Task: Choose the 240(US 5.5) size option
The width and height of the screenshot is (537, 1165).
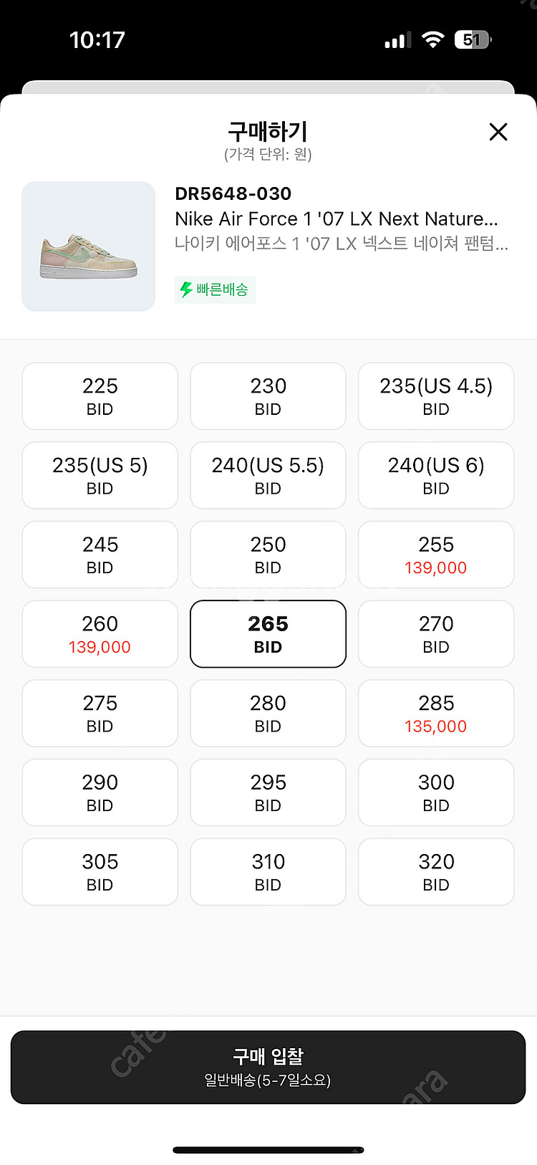Action: [268, 475]
